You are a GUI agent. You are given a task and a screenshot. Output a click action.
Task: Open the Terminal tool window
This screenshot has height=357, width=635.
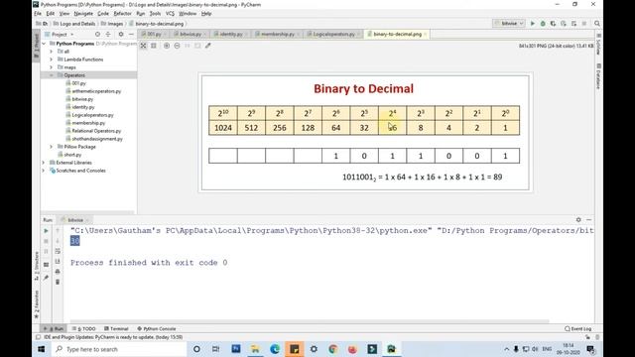pos(116,328)
